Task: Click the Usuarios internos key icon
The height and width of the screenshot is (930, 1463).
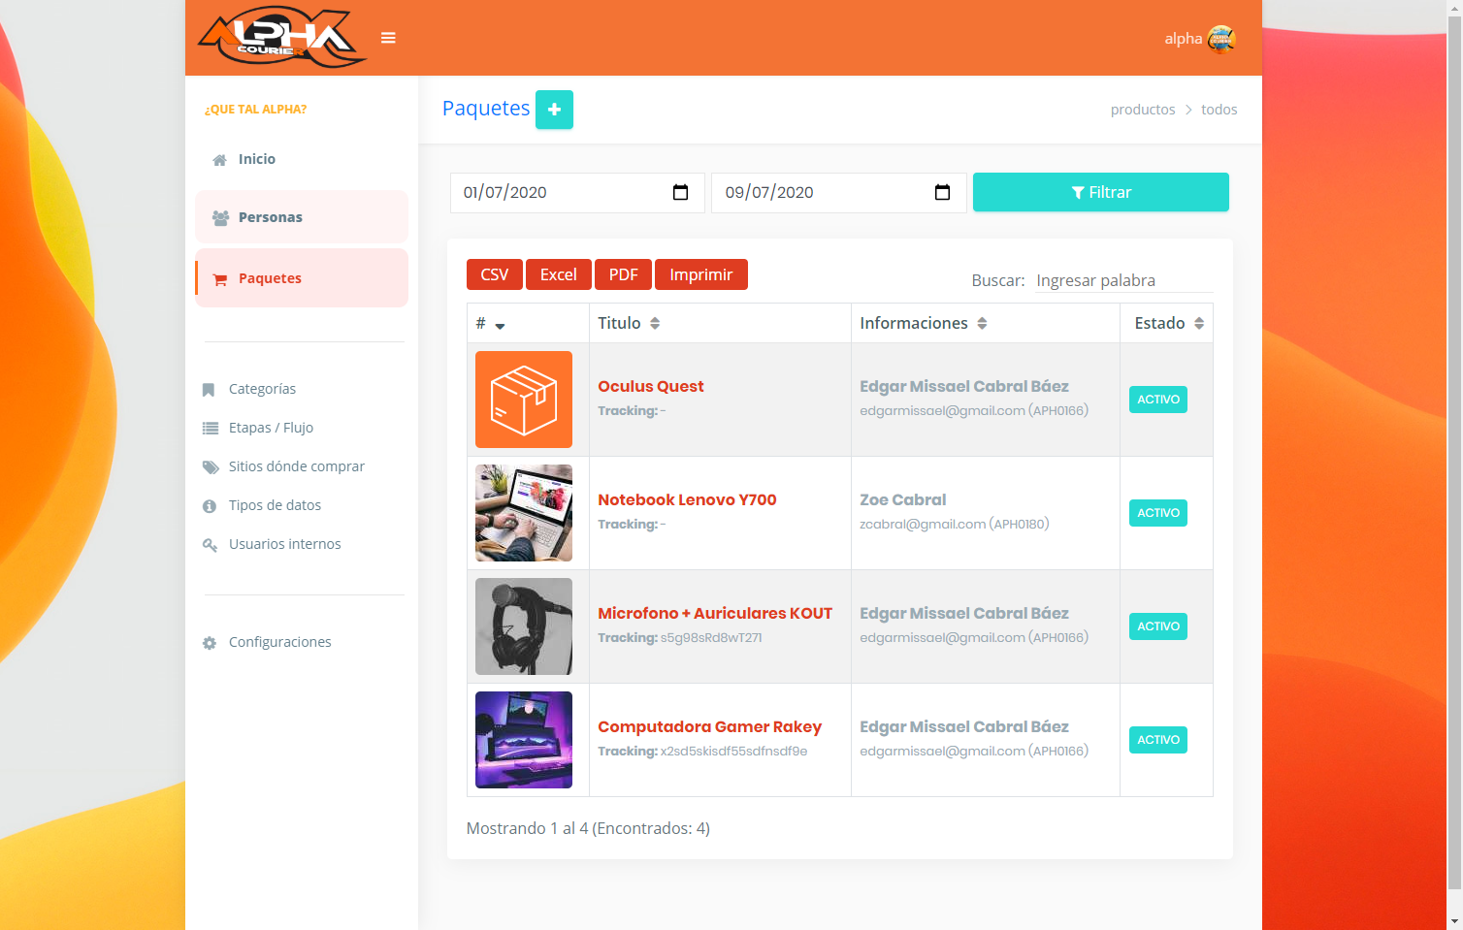Action: tap(210, 545)
